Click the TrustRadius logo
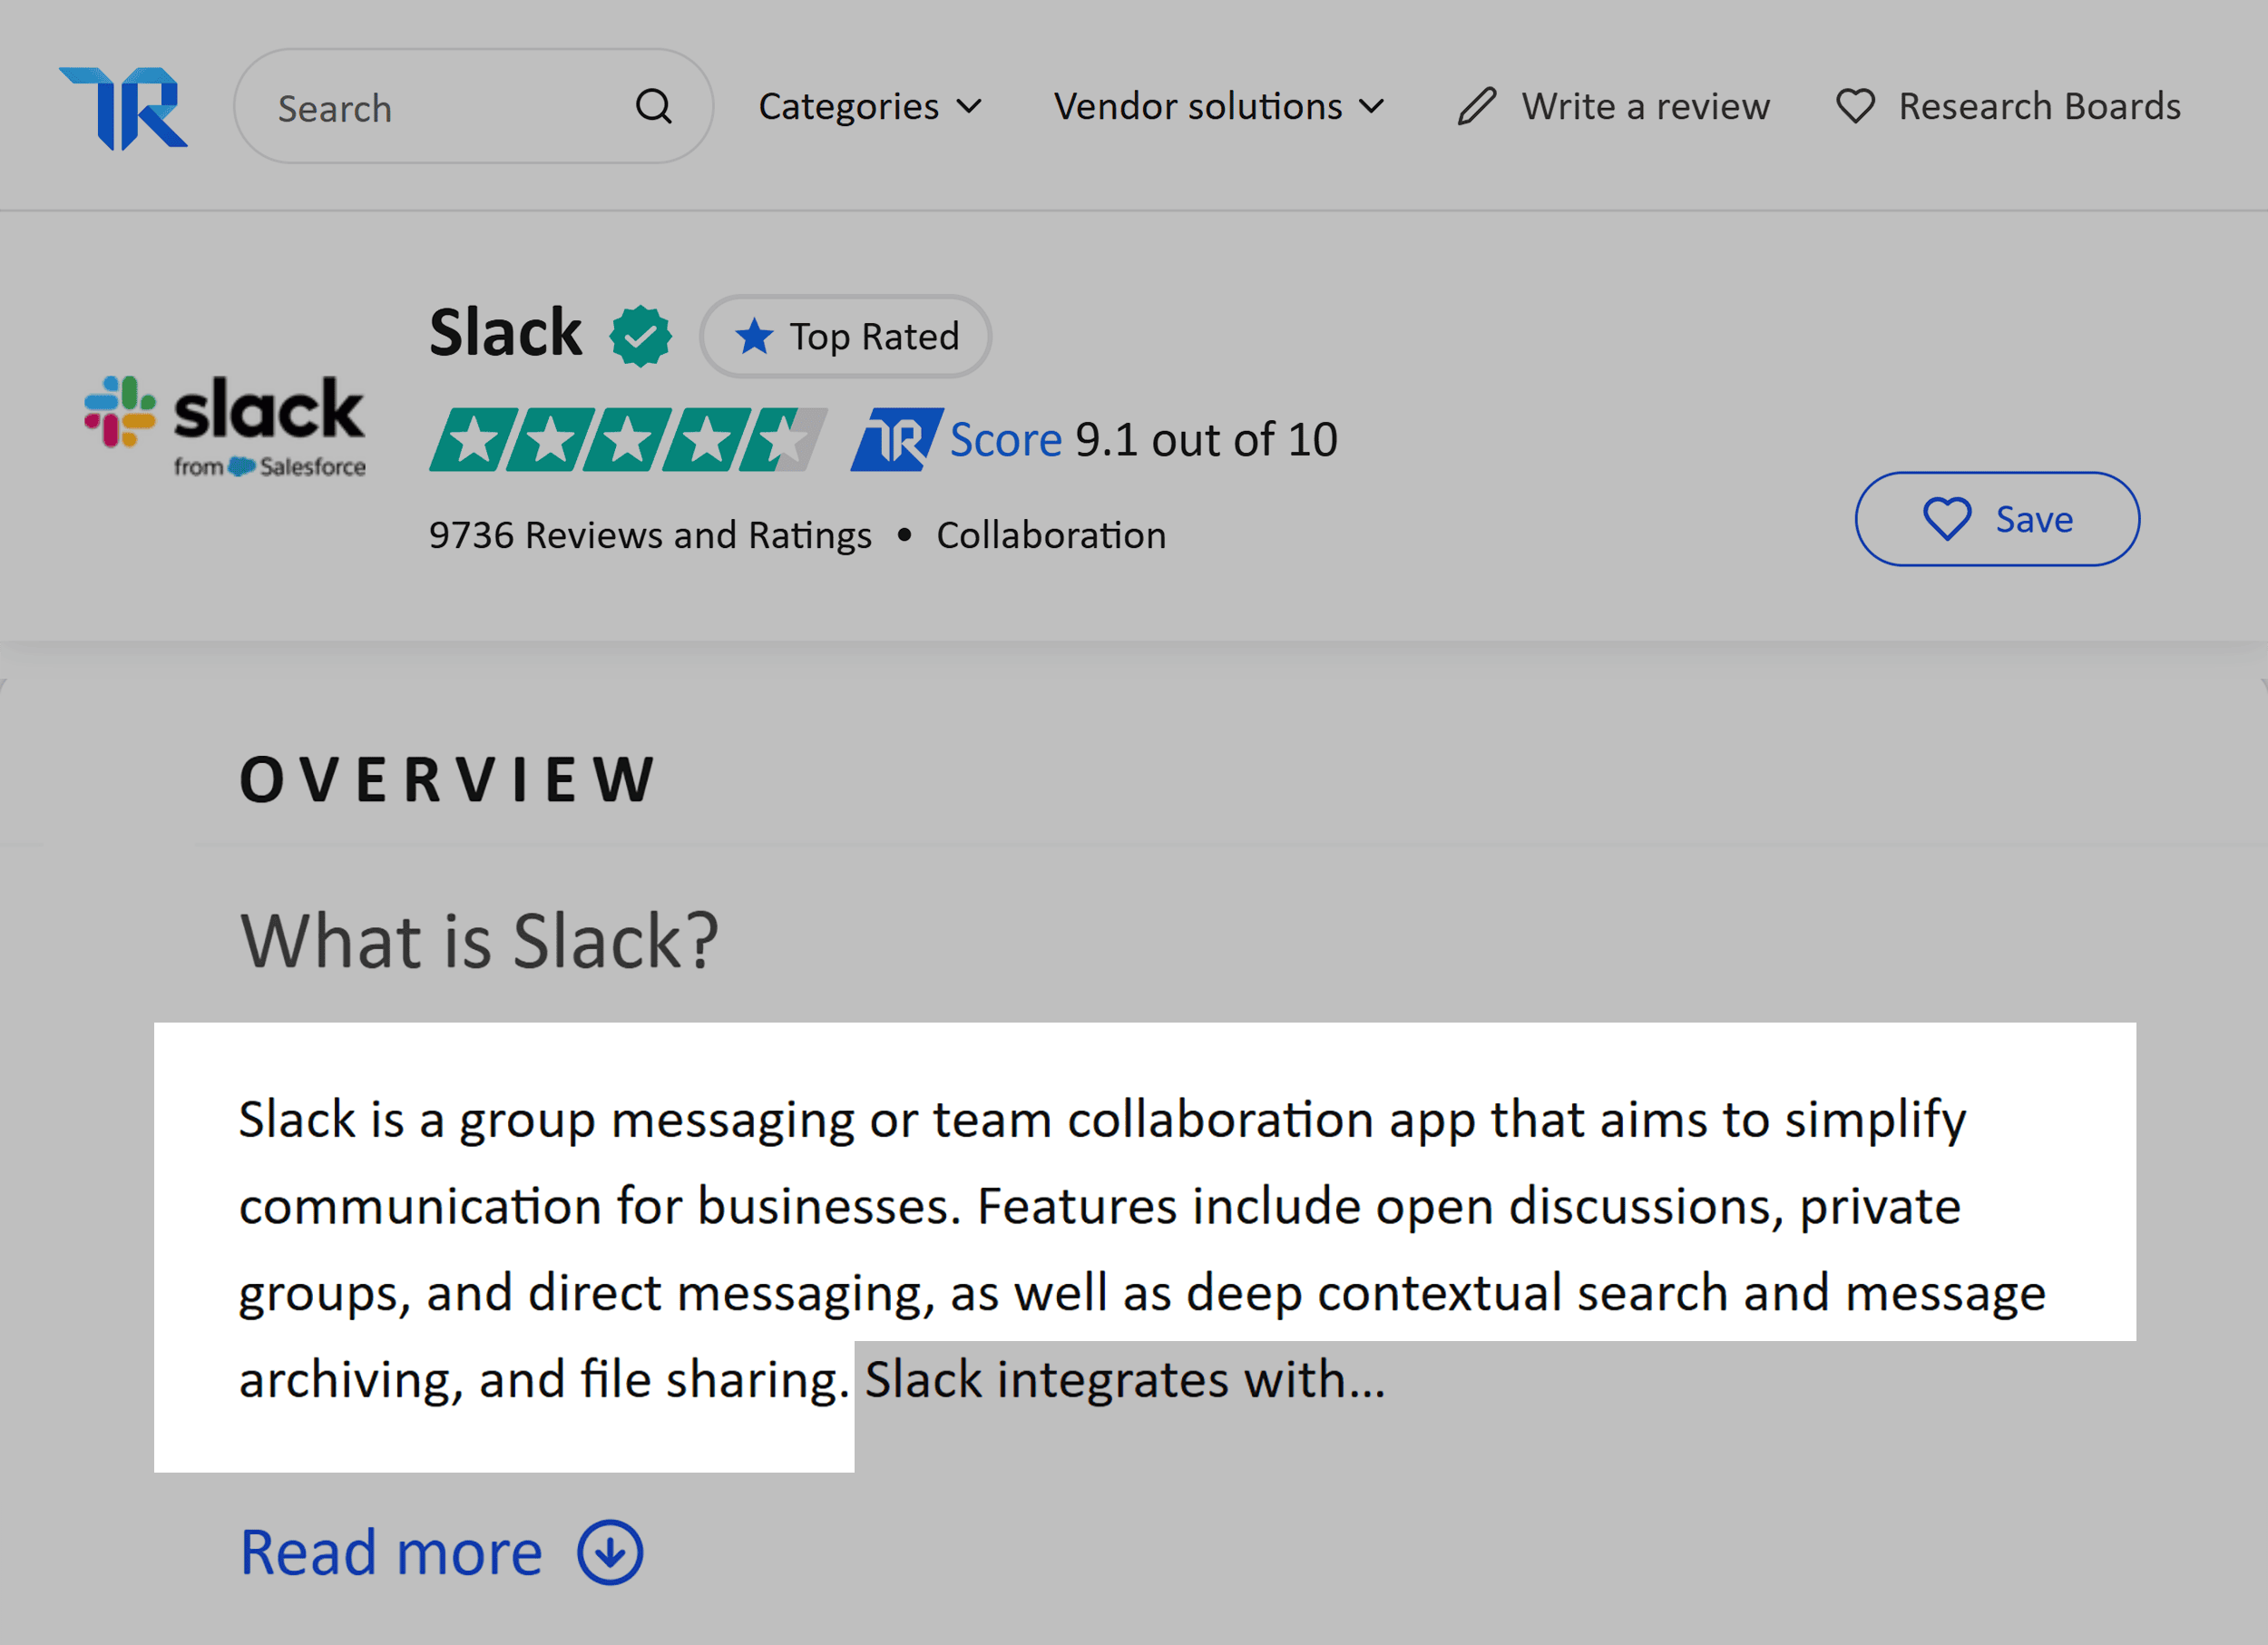2268x1645 pixels. coord(123,105)
